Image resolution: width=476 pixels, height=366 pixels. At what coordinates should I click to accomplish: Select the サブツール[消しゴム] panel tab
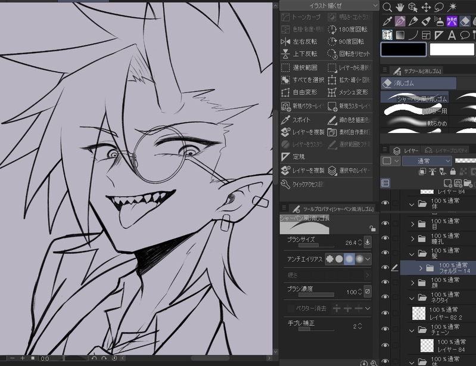tap(418, 72)
